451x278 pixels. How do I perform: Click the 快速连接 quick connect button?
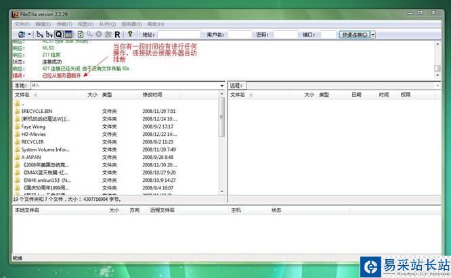tap(354, 34)
